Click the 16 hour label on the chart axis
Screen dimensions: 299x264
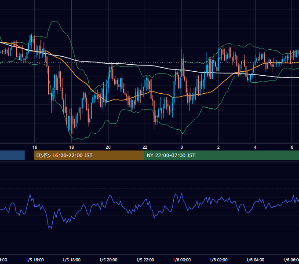35,147
